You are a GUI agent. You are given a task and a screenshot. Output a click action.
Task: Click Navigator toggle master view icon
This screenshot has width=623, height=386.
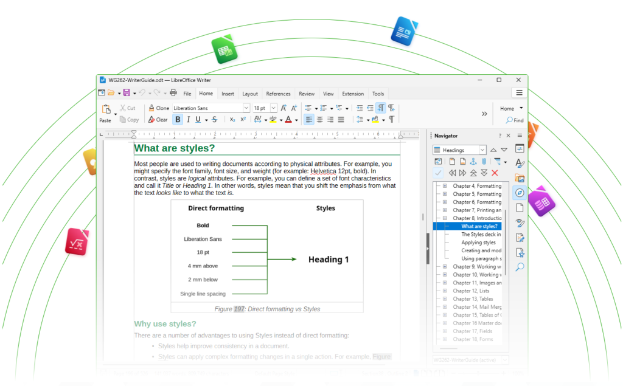tap(438, 161)
